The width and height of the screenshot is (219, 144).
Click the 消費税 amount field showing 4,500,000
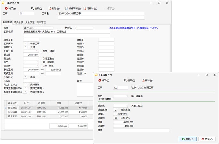123,126
